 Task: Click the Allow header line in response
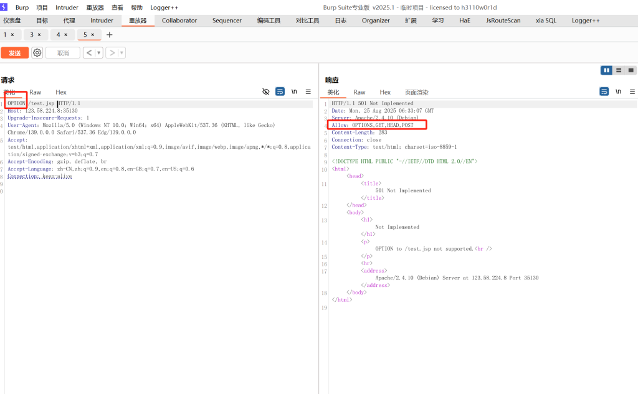(373, 125)
